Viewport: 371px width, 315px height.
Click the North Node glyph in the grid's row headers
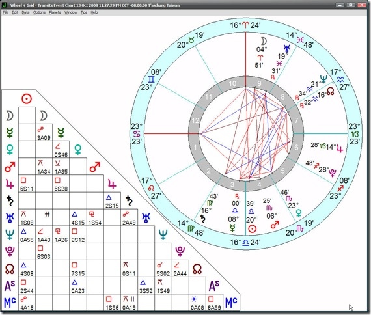click(10, 269)
